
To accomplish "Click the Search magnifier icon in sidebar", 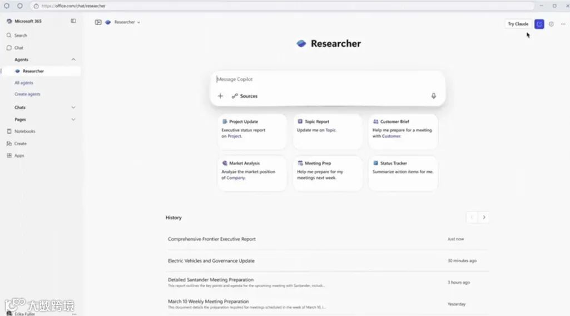I will [x=9, y=35].
